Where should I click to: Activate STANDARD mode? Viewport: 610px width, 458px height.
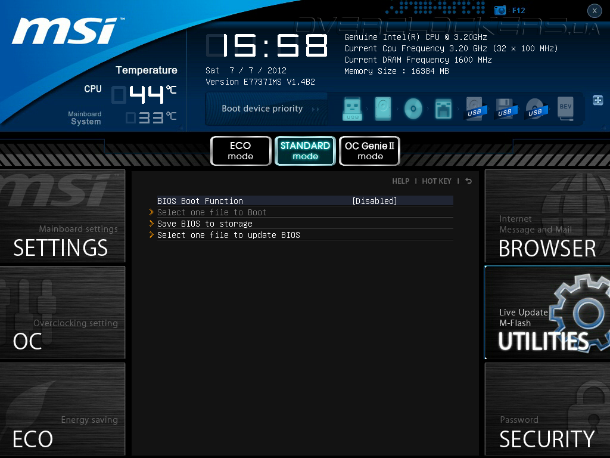pyautogui.click(x=305, y=151)
